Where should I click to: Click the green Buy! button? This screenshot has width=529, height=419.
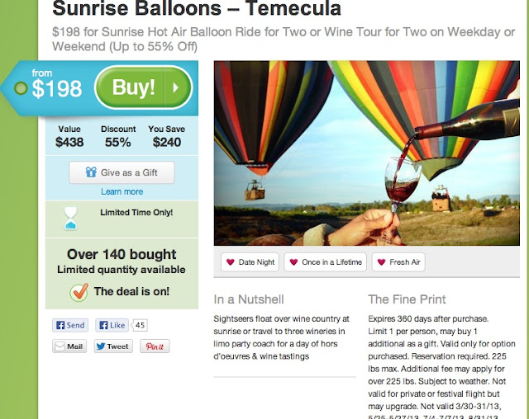(x=134, y=87)
